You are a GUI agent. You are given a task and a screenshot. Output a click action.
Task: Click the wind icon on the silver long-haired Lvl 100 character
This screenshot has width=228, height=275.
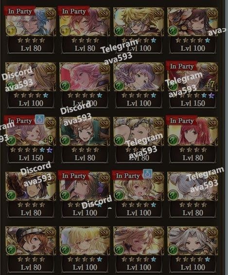[174, 249]
